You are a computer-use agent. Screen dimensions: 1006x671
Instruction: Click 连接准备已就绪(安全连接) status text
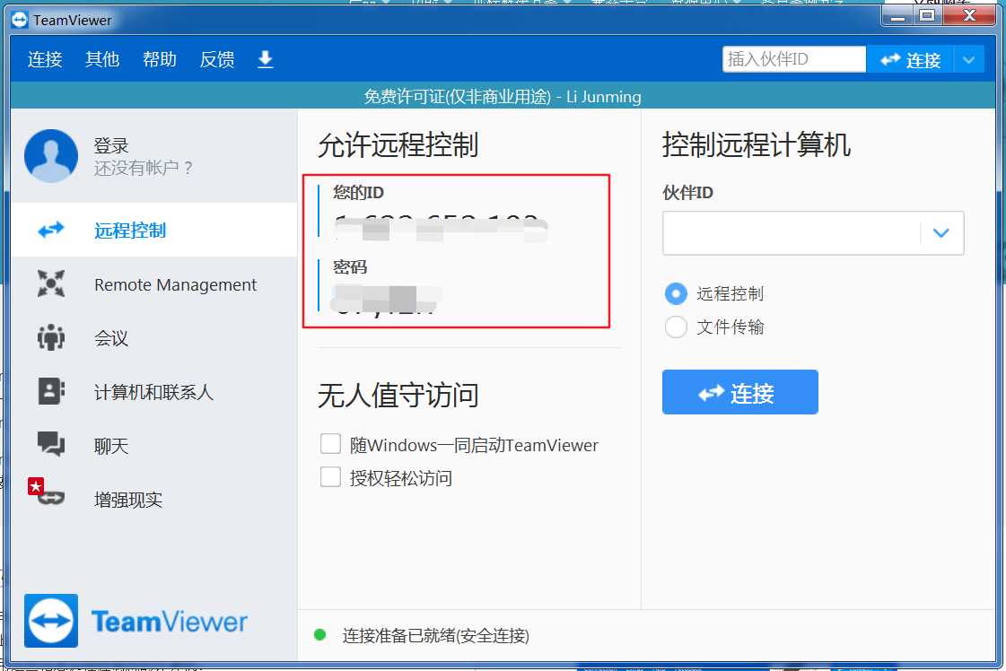(x=435, y=636)
